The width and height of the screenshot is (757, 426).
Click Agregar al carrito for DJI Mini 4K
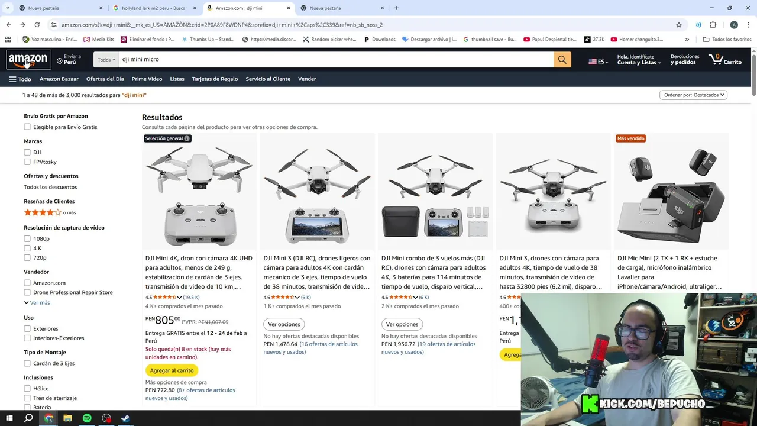tap(172, 370)
